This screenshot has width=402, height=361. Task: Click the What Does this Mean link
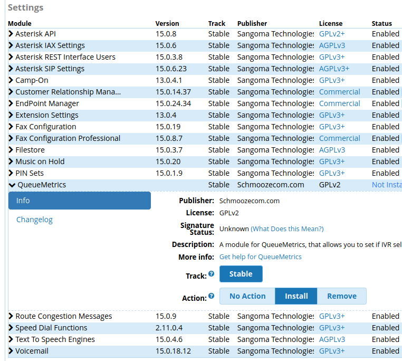pyautogui.click(x=287, y=229)
